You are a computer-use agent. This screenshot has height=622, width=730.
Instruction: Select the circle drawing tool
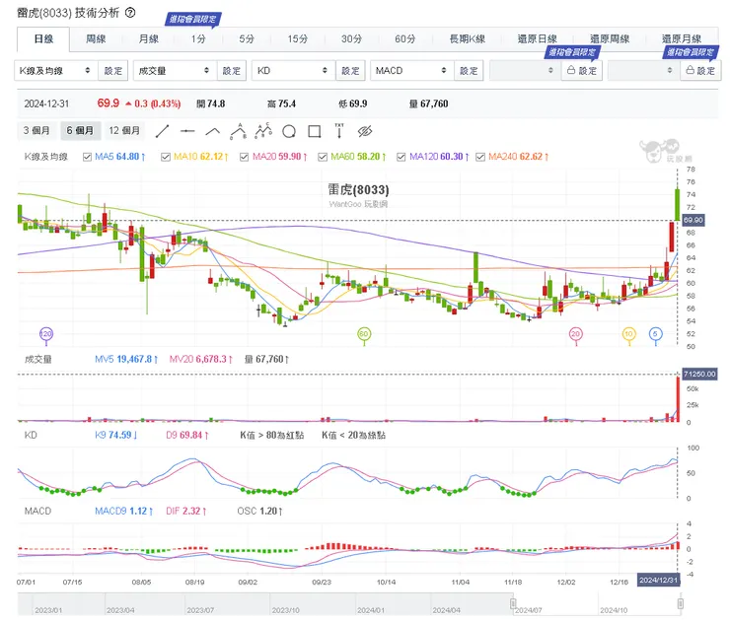click(x=289, y=132)
